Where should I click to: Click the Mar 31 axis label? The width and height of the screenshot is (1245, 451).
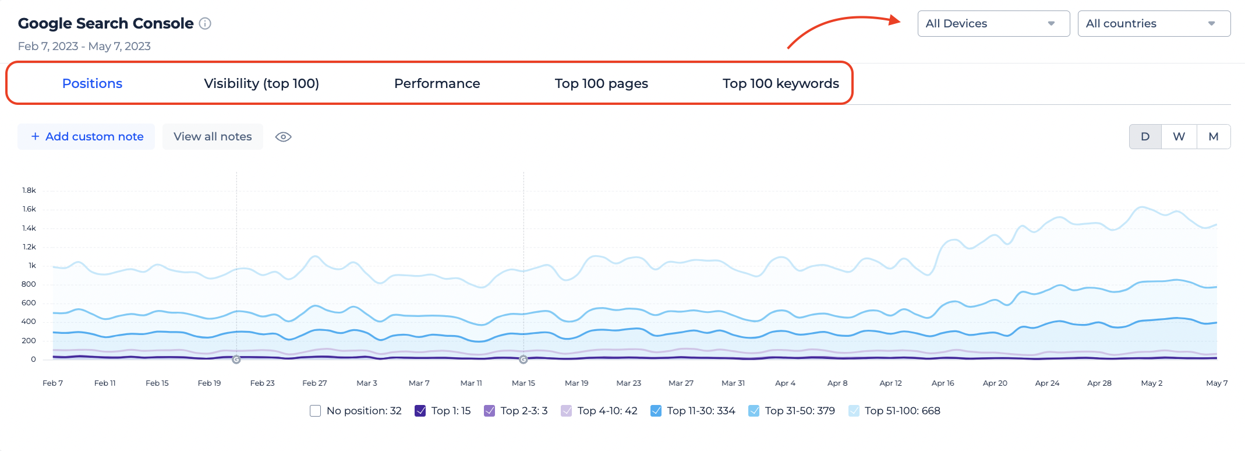coord(733,383)
